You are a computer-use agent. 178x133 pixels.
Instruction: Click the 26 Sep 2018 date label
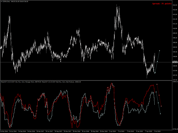(x=95, y=131)
